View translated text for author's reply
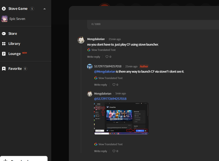 click(110, 78)
